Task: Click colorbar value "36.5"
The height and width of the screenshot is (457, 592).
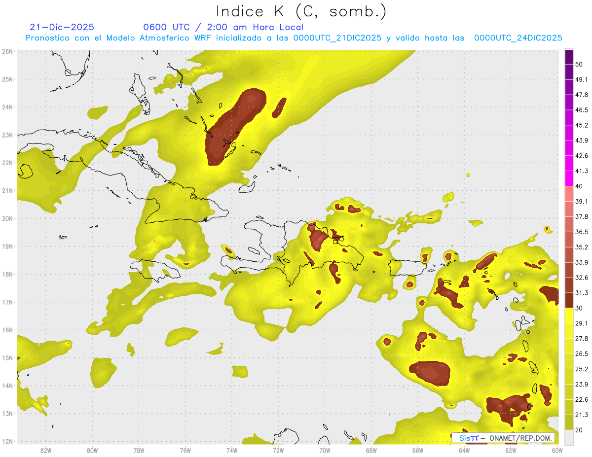Action: (582, 232)
